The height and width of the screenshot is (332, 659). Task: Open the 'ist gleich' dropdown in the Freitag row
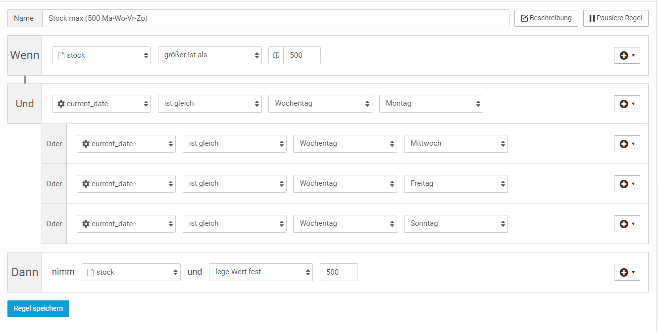click(235, 184)
